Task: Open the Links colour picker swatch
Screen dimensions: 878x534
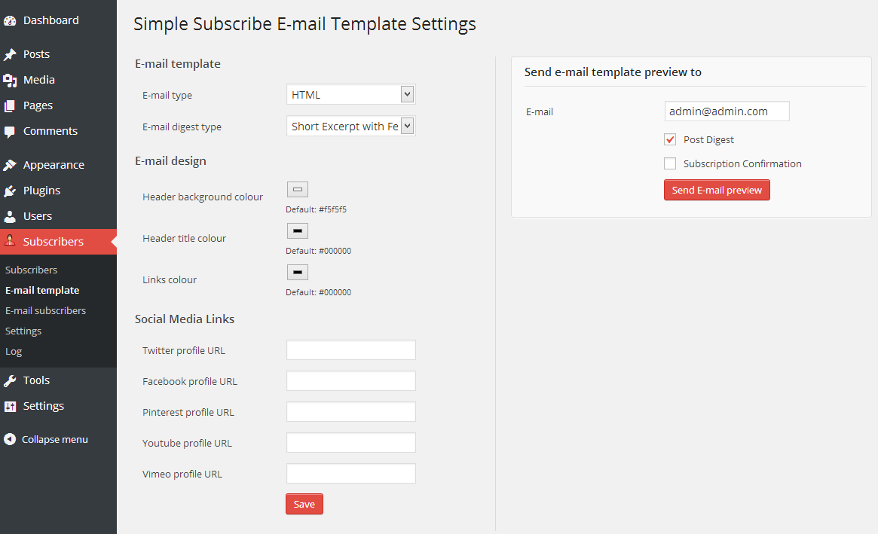Action: (298, 272)
